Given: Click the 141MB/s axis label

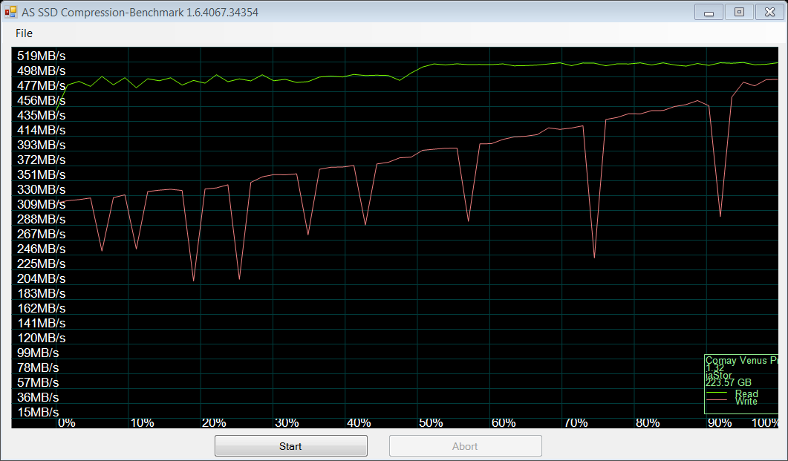Looking at the screenshot, I should click(41, 323).
